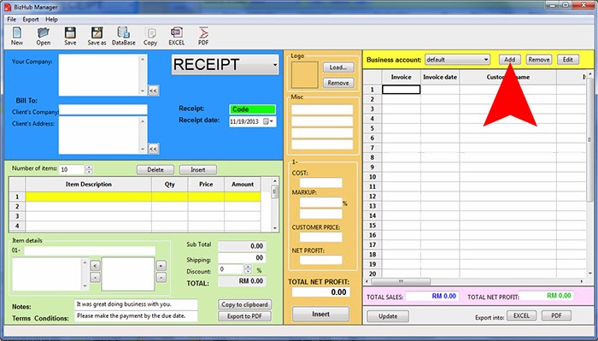
Task: Save the document with the Save icon
Action: (70, 36)
